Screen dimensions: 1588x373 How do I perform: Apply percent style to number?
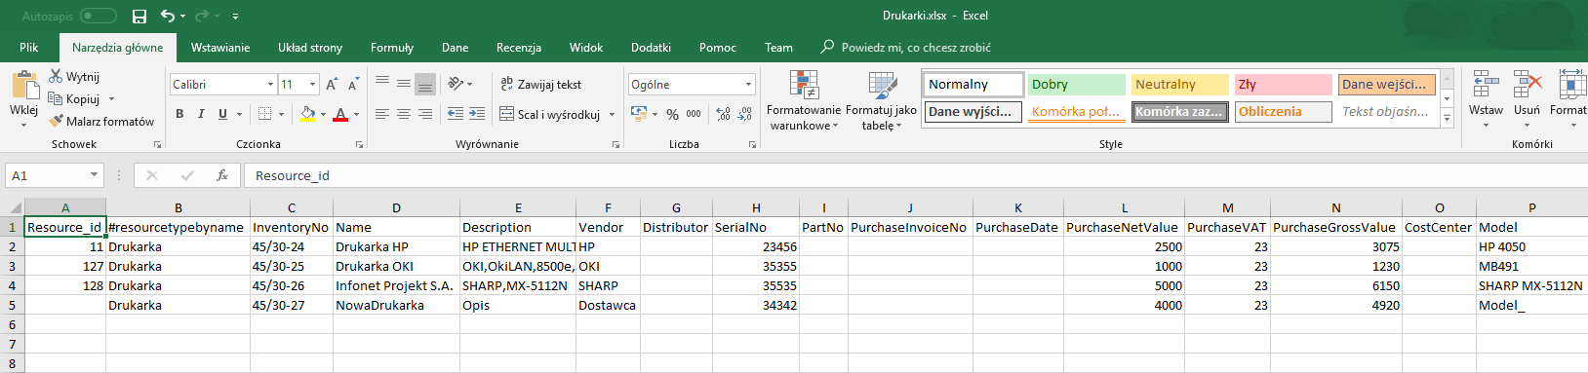point(672,114)
